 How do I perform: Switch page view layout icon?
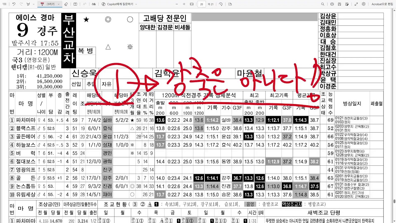[230, 4]
